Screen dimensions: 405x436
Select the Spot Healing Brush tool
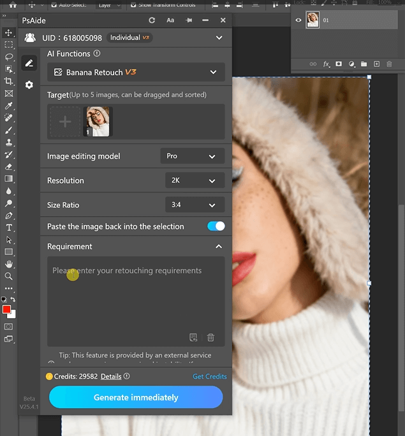tap(9, 118)
